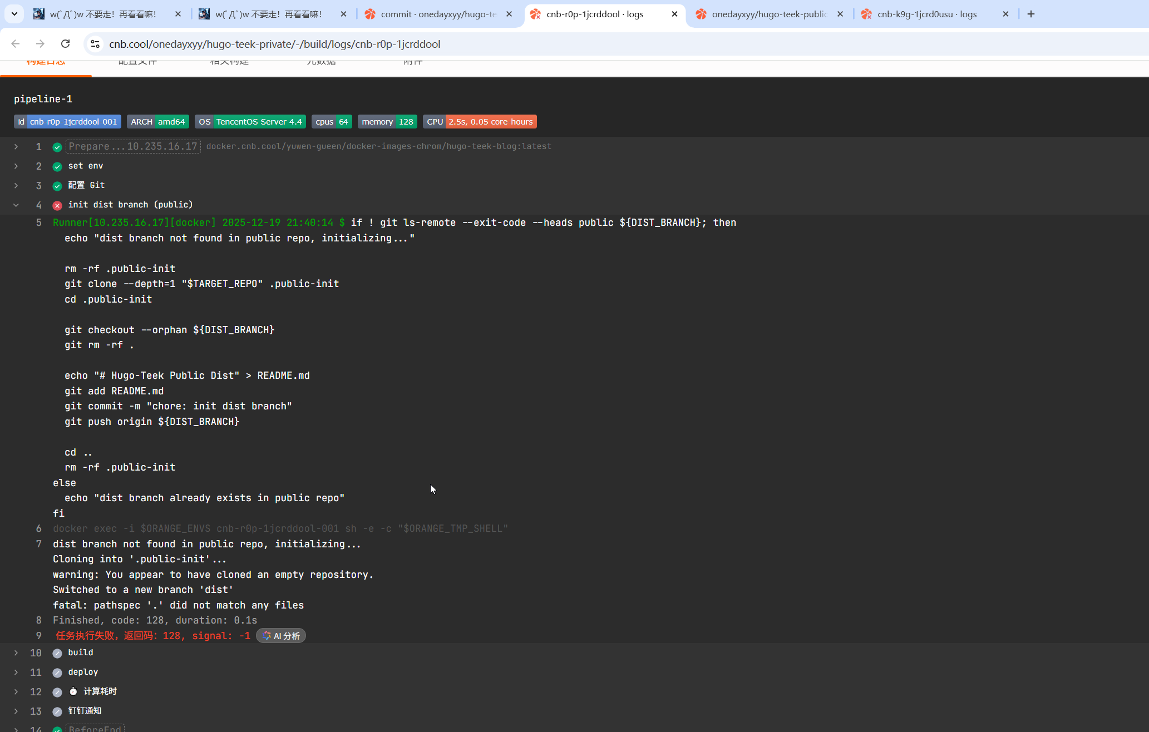This screenshot has width=1149, height=732.
Task: Click green success icon beside set env
Action: [x=57, y=166]
